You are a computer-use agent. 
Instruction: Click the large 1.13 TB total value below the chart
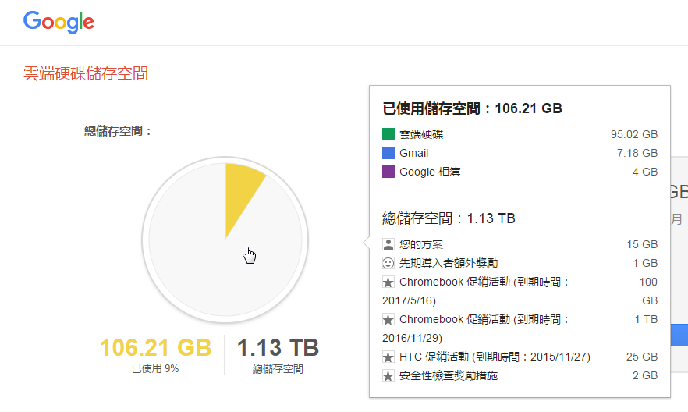278,347
